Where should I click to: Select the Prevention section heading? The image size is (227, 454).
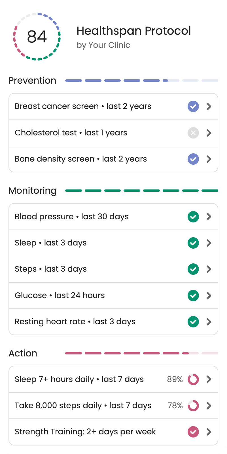[32, 81]
